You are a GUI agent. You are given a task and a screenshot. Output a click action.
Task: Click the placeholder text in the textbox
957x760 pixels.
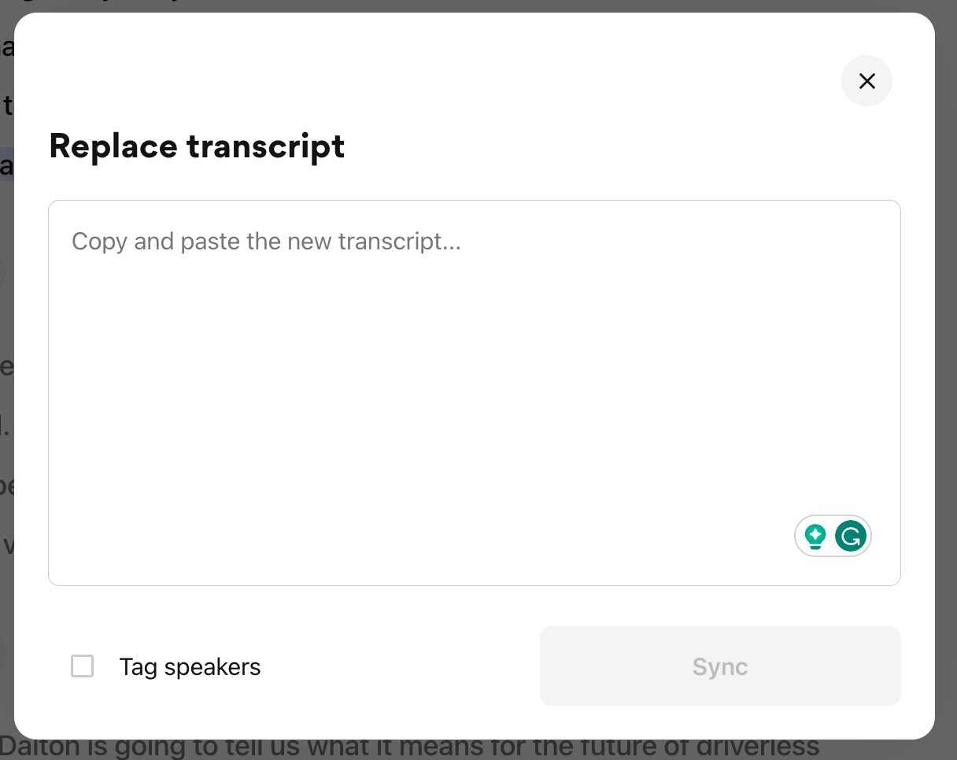266,242
